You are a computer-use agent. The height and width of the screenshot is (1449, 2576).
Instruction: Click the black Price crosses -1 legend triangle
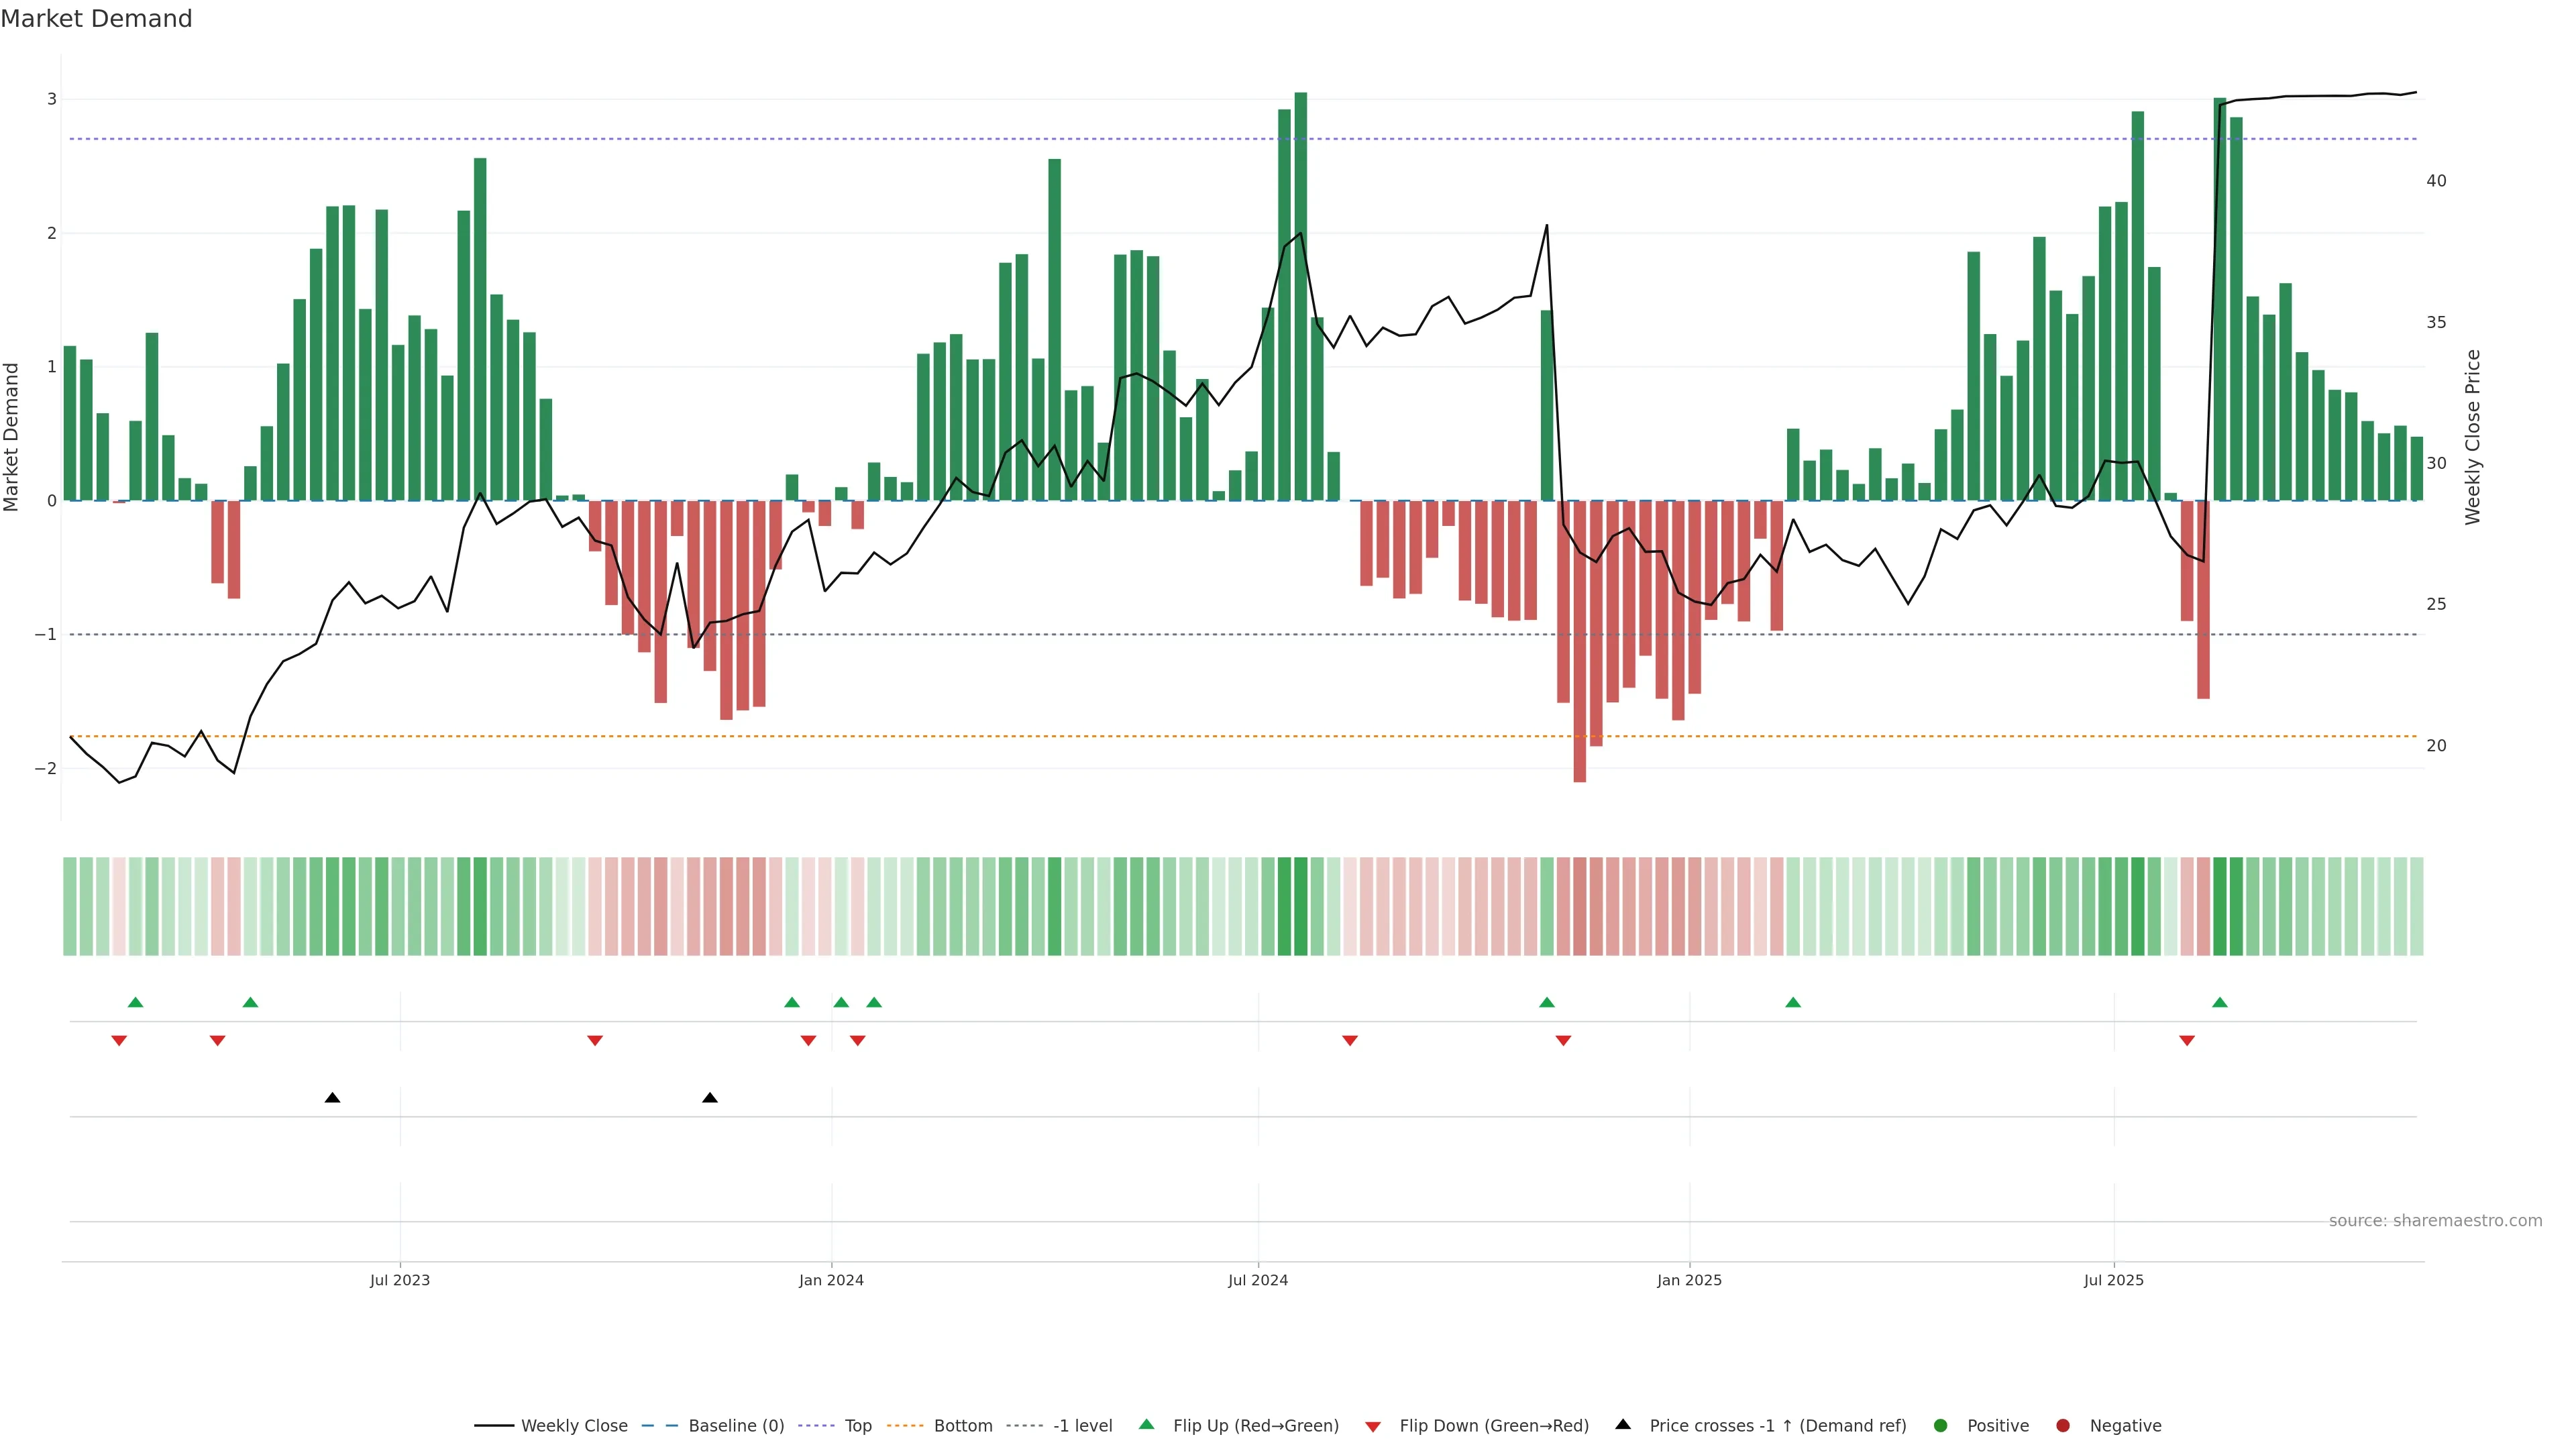click(x=1623, y=1424)
